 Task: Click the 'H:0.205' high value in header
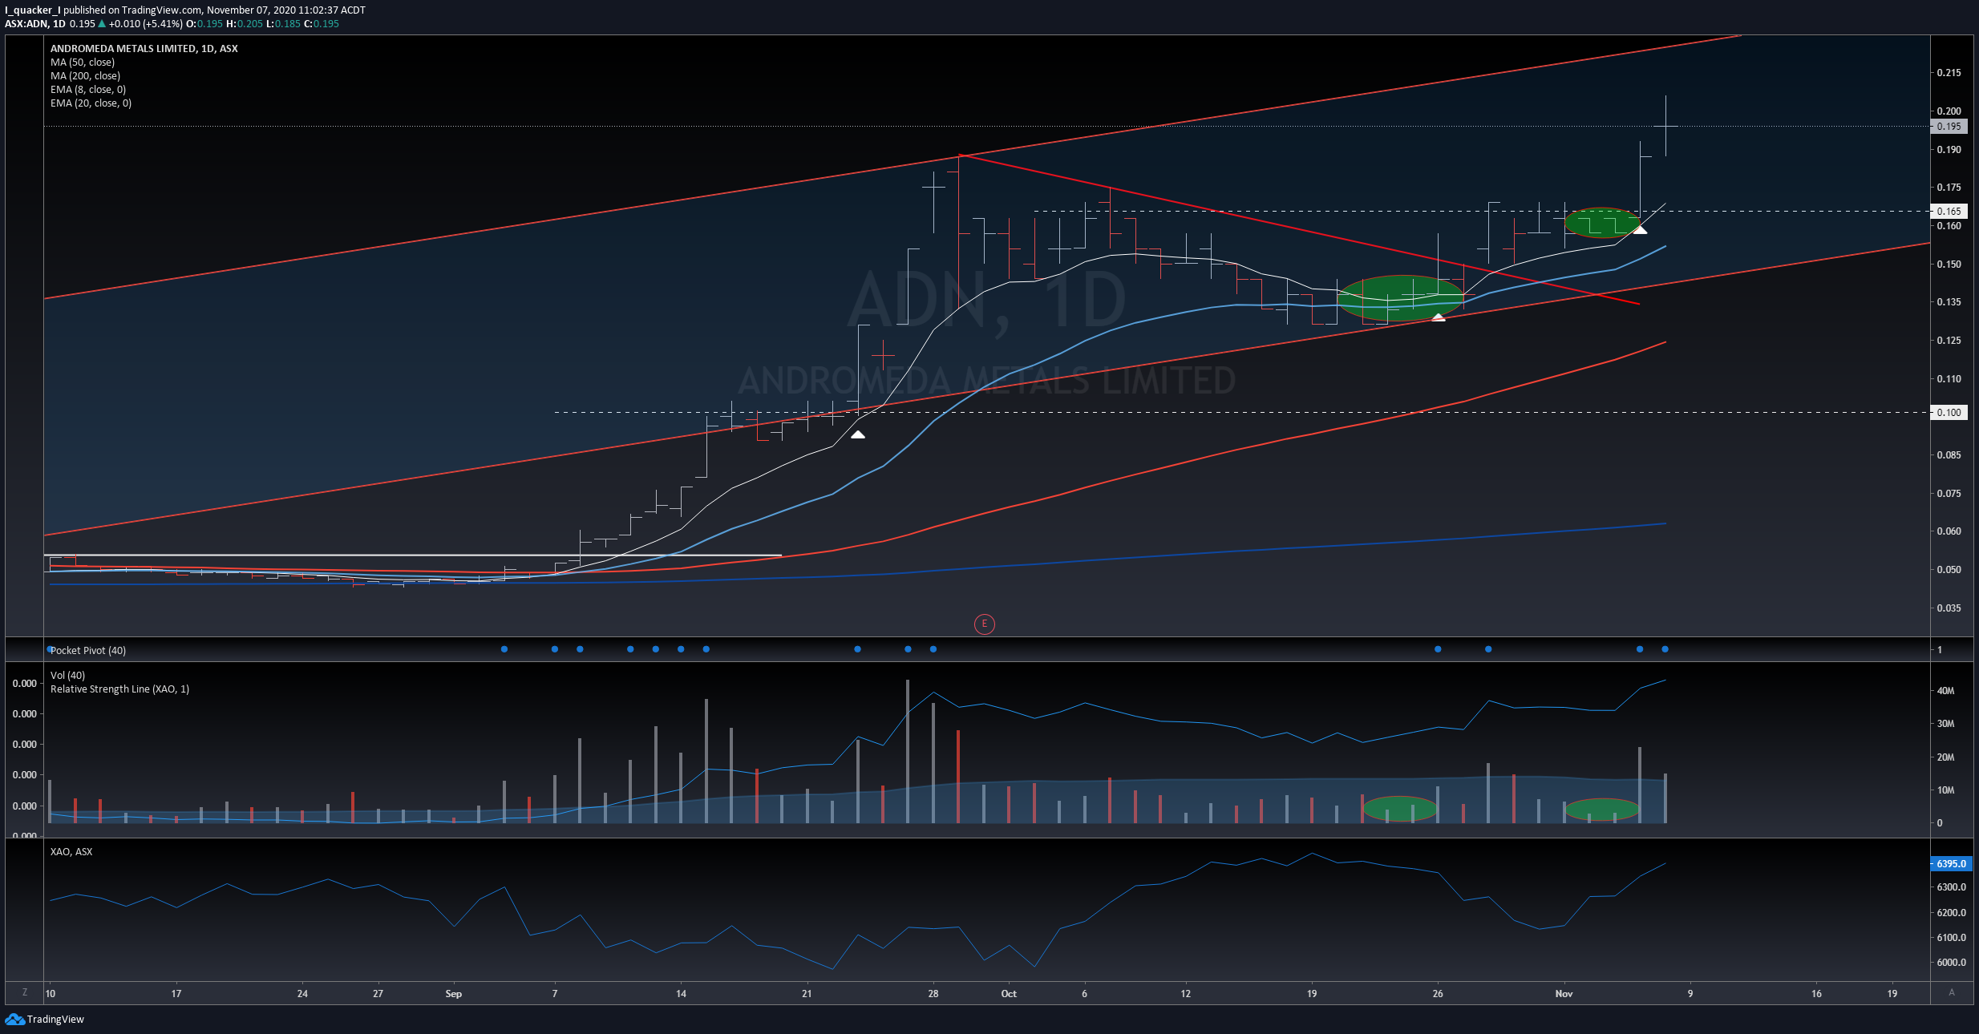(x=245, y=24)
